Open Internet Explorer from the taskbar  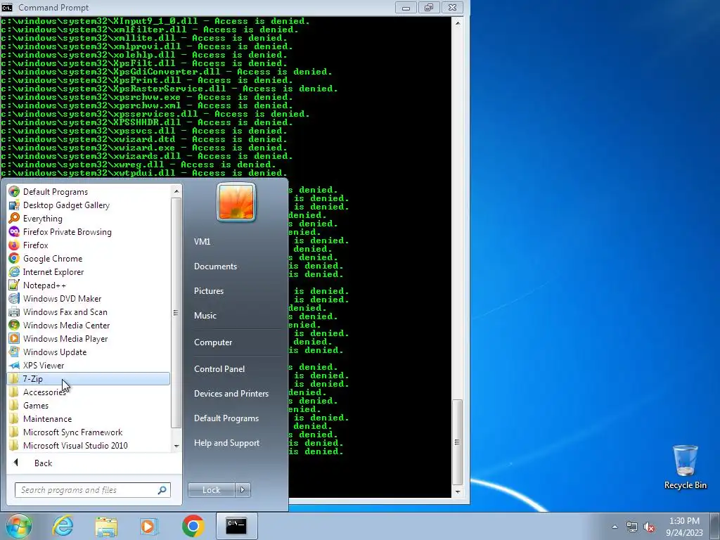tap(63, 526)
